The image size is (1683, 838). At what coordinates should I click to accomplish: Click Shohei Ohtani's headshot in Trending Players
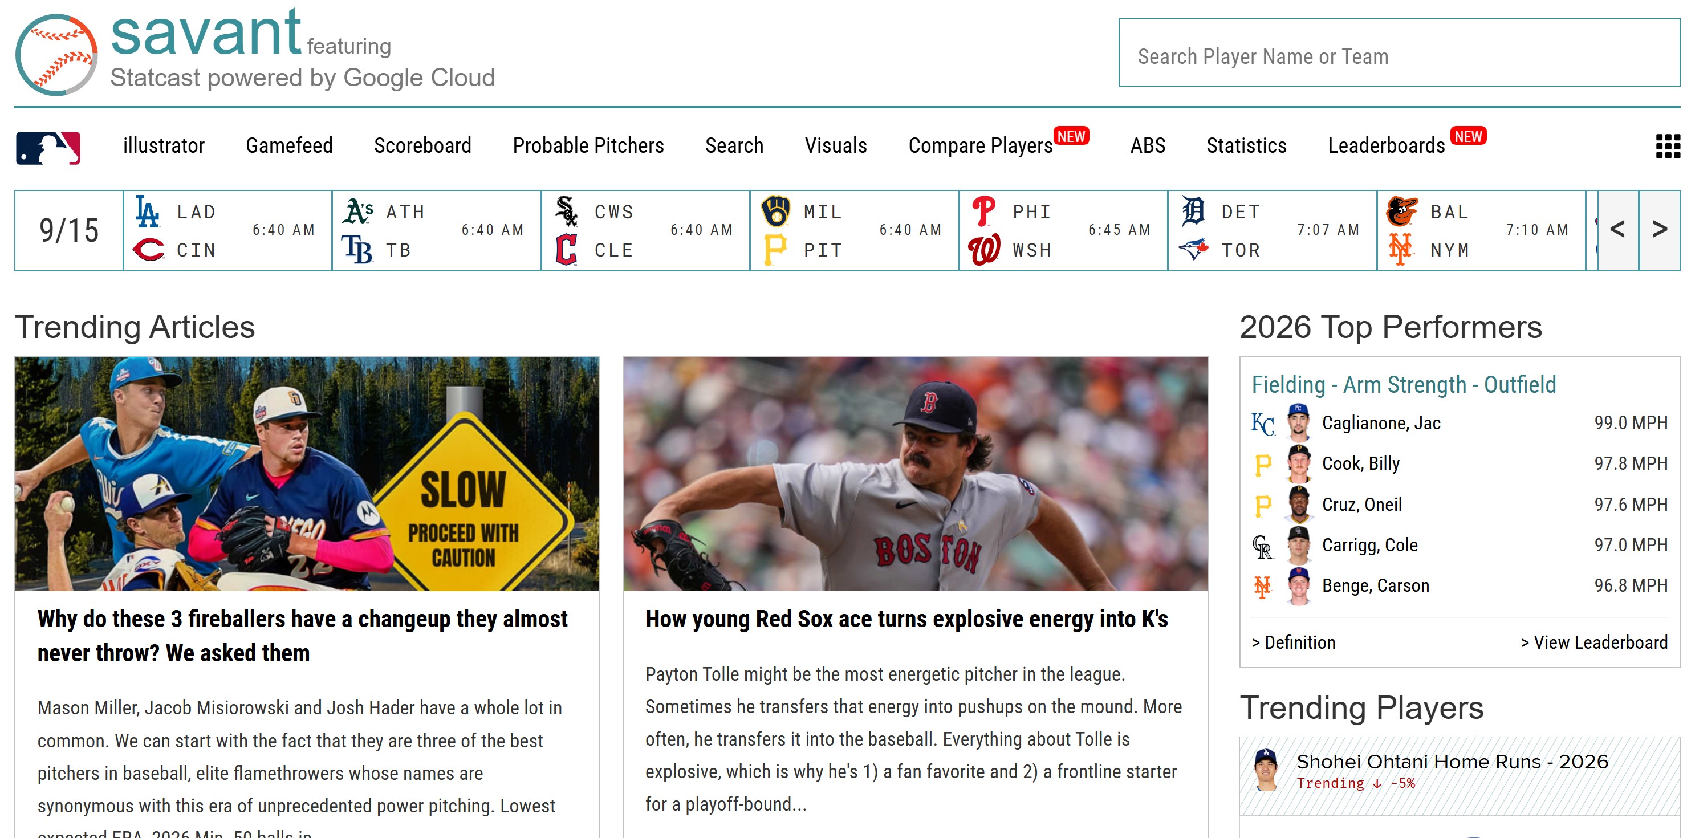1266,770
